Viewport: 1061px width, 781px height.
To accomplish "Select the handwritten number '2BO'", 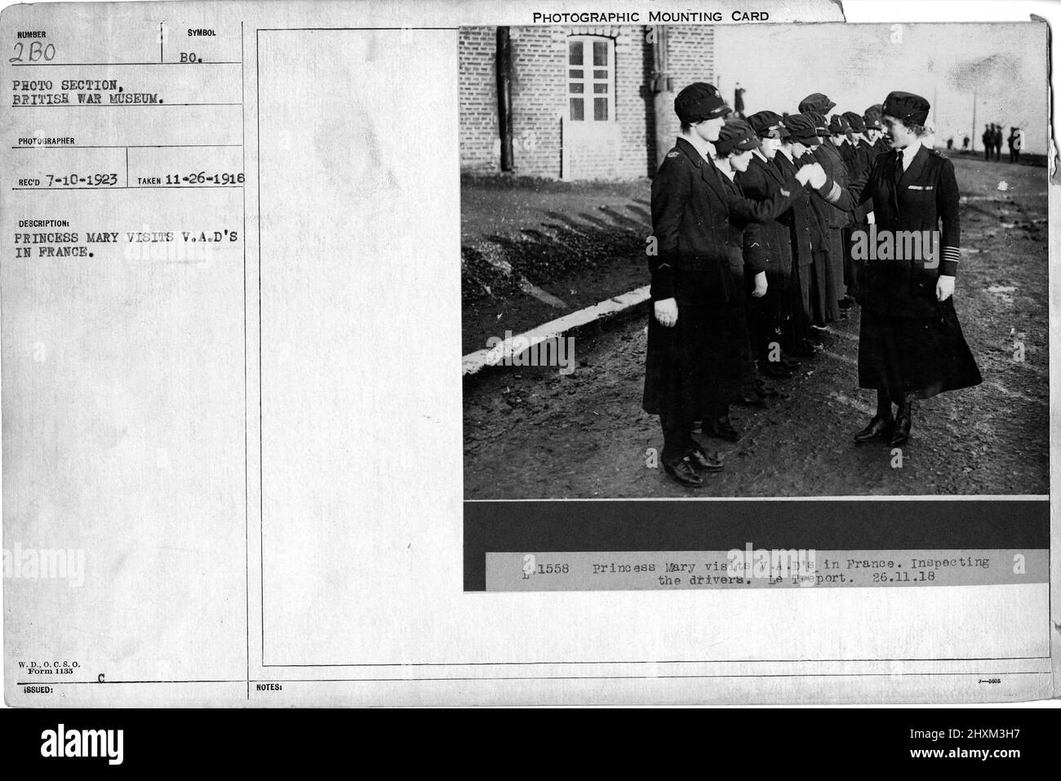I will click(x=31, y=53).
